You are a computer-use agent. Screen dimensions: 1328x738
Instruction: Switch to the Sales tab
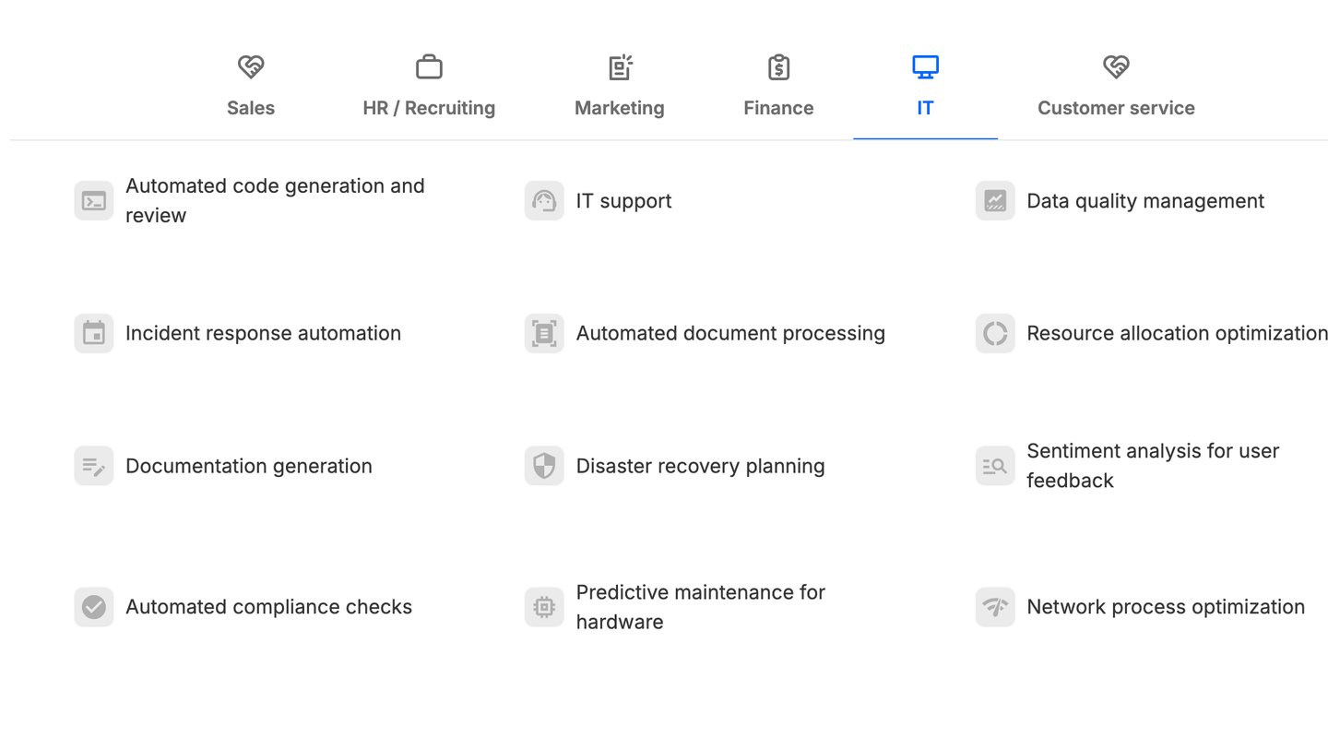pos(251,87)
